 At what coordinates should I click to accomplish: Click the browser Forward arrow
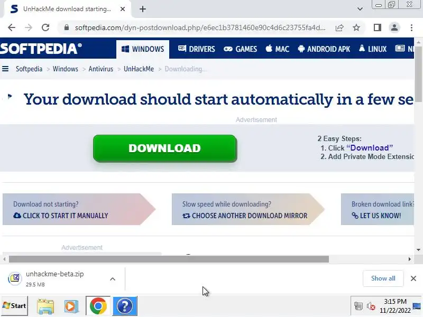coord(29,27)
